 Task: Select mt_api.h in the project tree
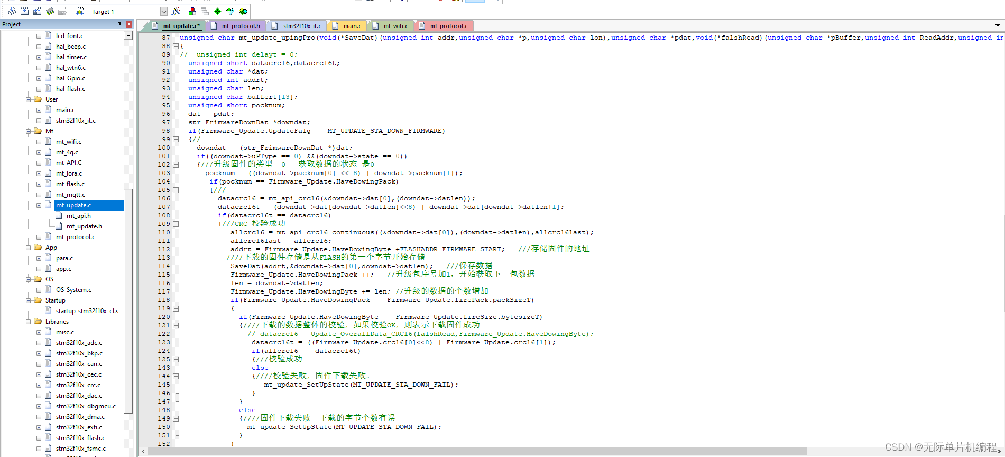[x=79, y=216]
